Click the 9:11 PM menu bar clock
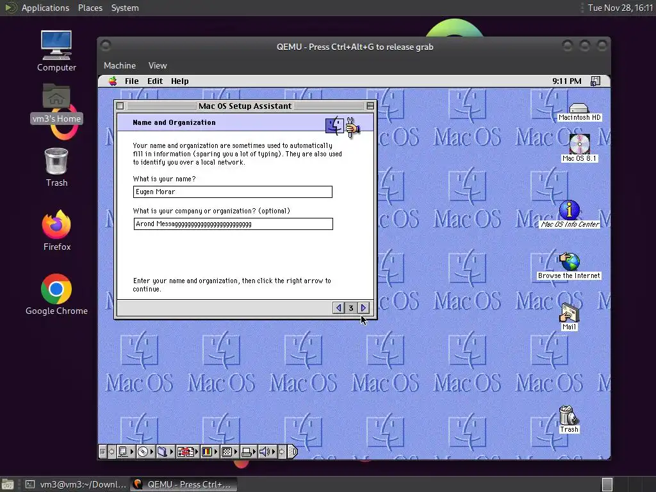 [566, 81]
